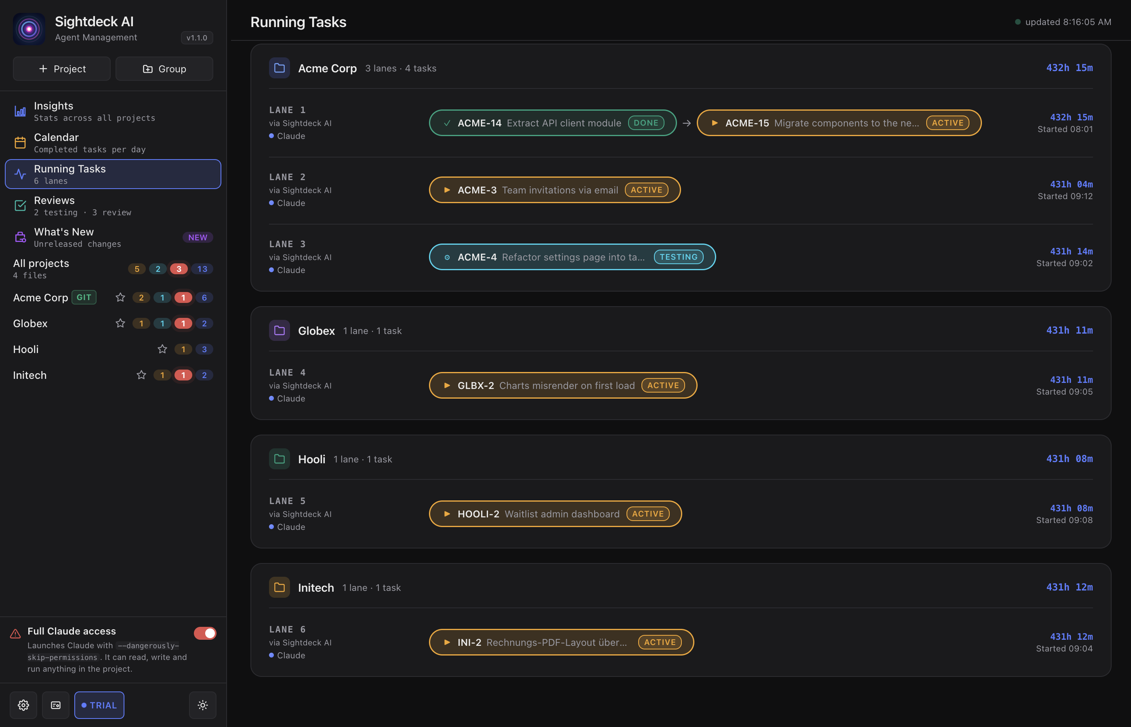
Task: Open GLBX-2 Charts misrender task
Action: [563, 386]
